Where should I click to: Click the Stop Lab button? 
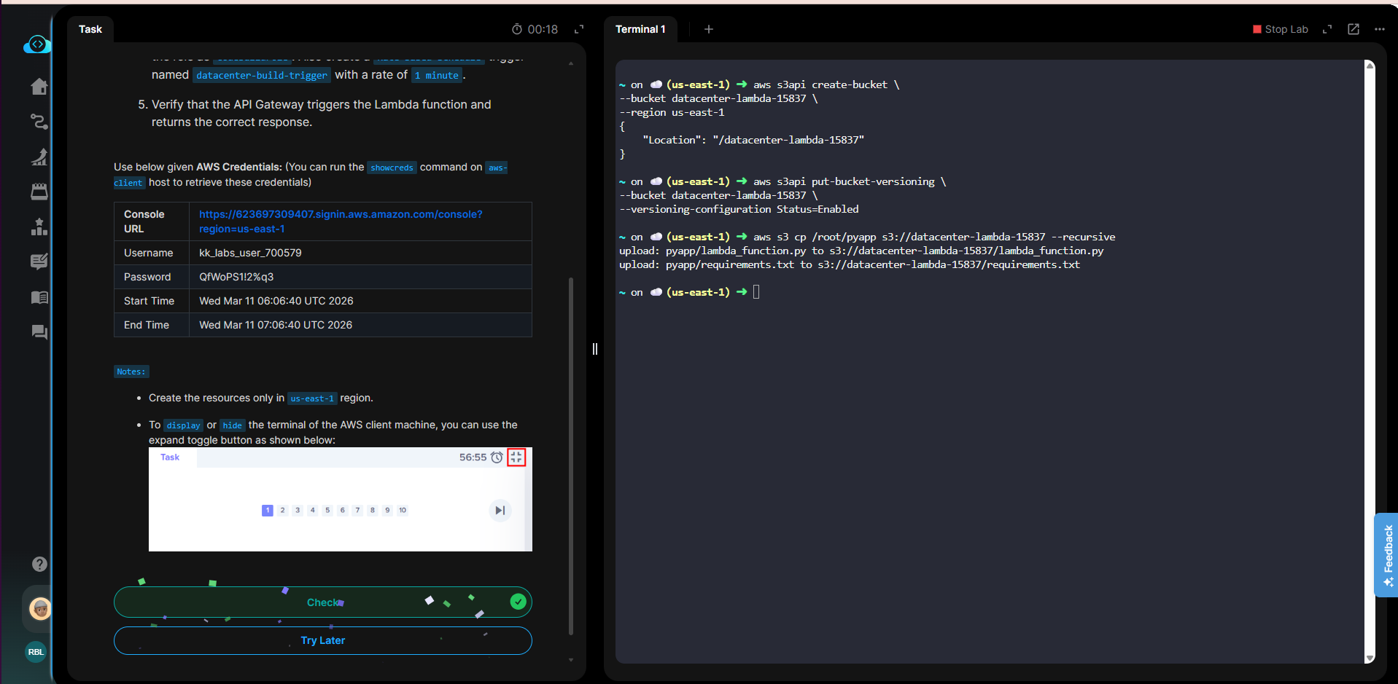[x=1280, y=29]
